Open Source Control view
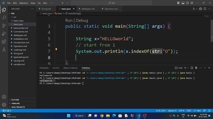 click(x=4, y=26)
